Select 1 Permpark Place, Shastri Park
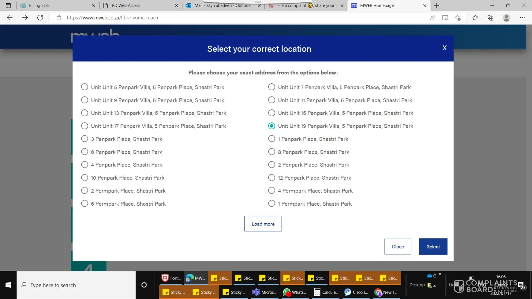This screenshot has height=299, width=532. click(x=272, y=204)
